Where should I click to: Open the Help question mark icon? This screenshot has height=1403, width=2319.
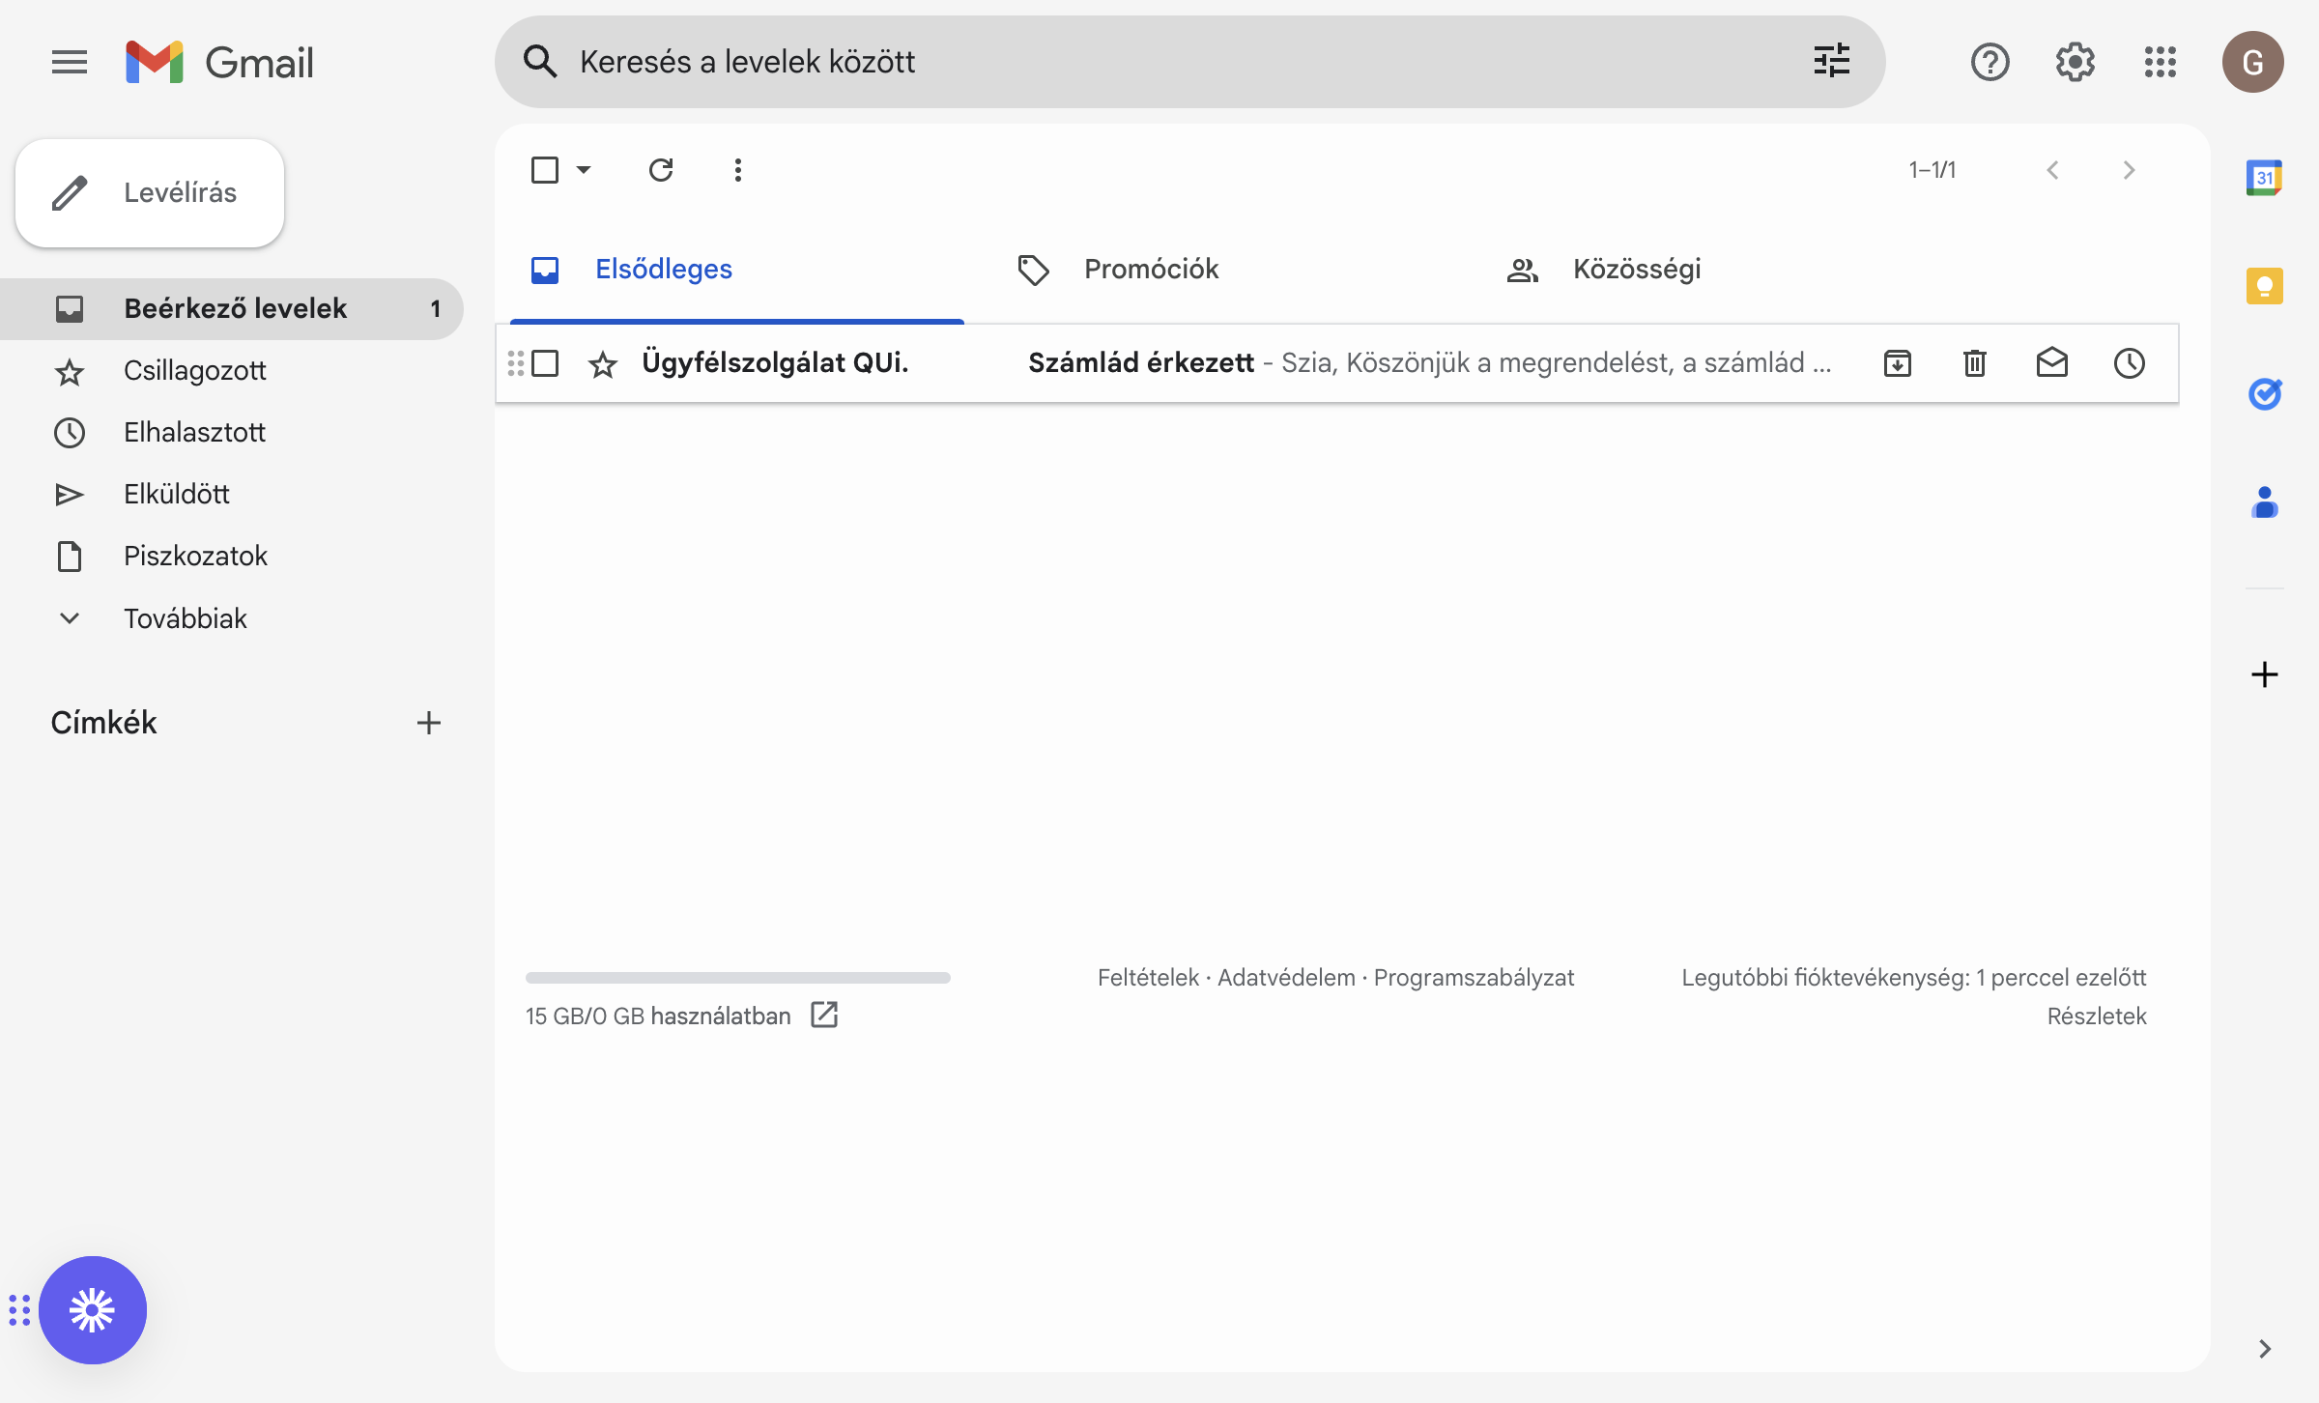pos(1990,62)
